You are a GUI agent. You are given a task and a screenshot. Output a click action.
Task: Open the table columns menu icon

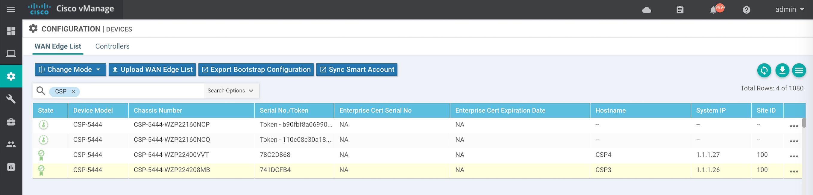799,70
